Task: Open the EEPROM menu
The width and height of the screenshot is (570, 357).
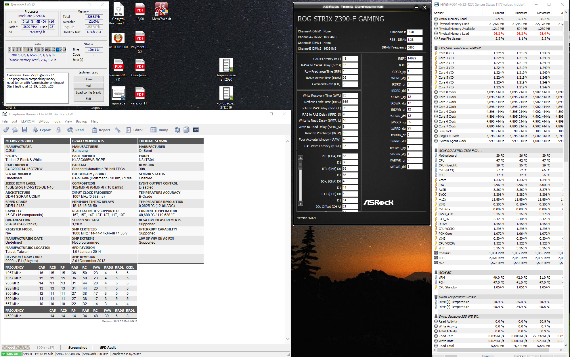Action: click(28, 121)
